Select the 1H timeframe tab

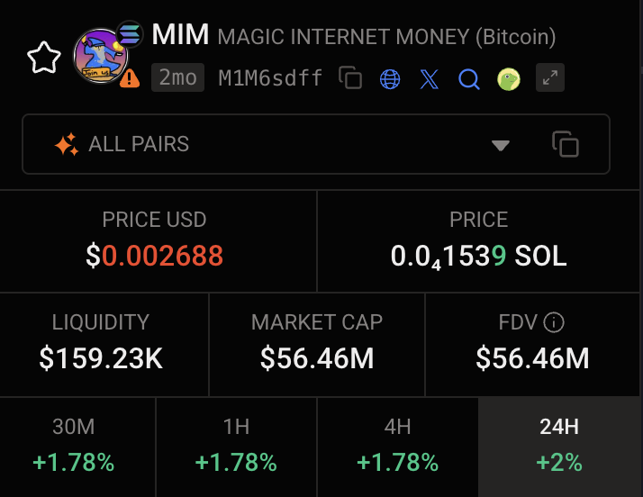click(236, 447)
